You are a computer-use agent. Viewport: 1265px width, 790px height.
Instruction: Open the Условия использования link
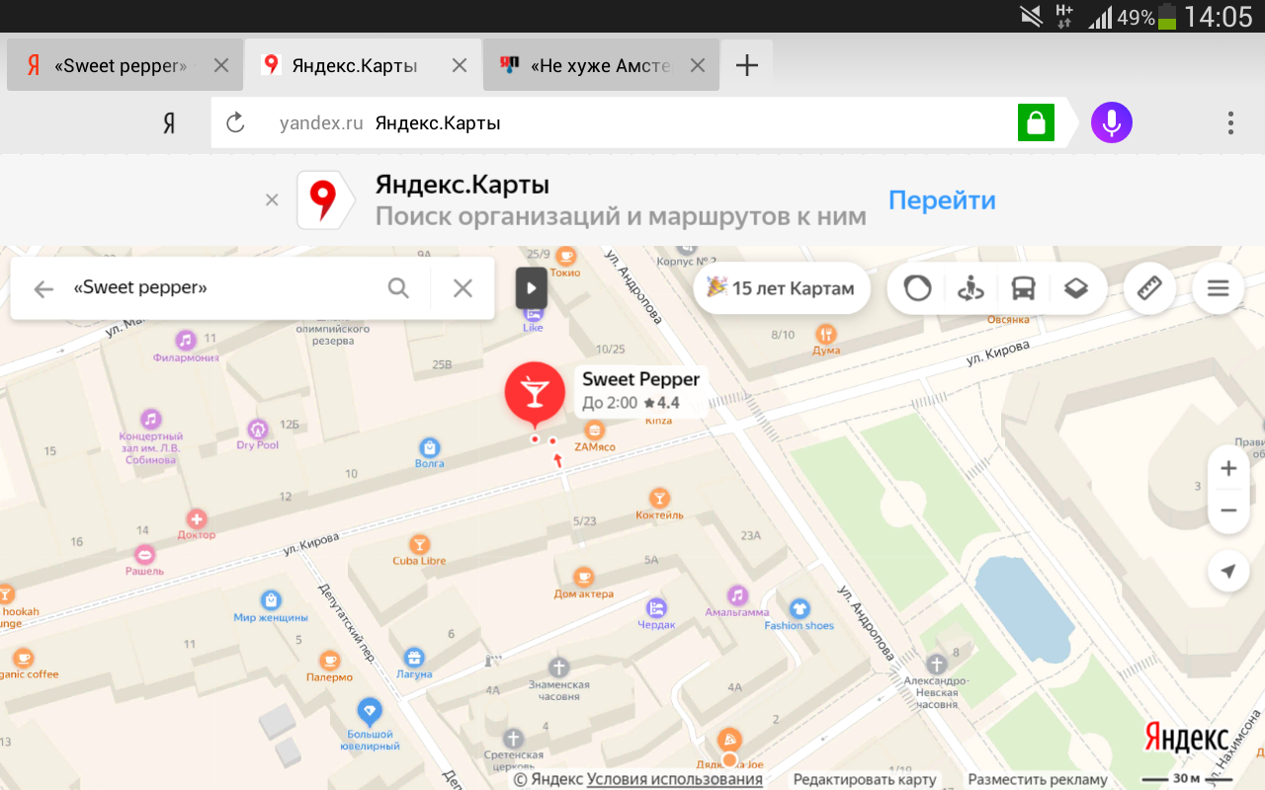pyautogui.click(x=675, y=779)
